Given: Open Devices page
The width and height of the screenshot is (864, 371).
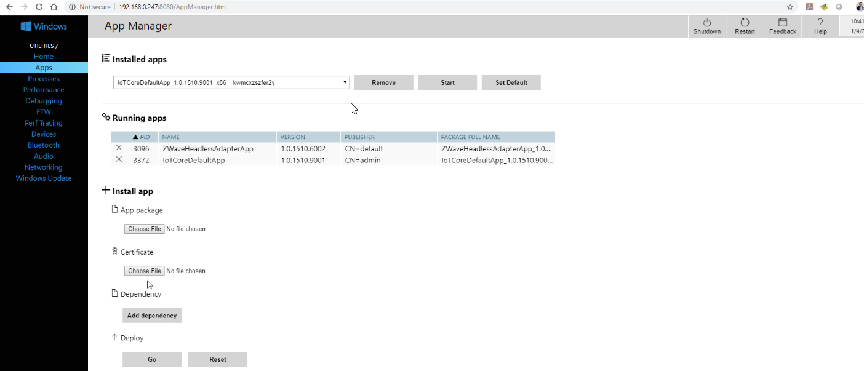Looking at the screenshot, I should tap(44, 134).
